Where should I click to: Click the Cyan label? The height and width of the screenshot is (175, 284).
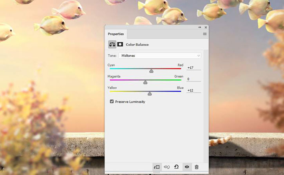[x=111, y=65]
